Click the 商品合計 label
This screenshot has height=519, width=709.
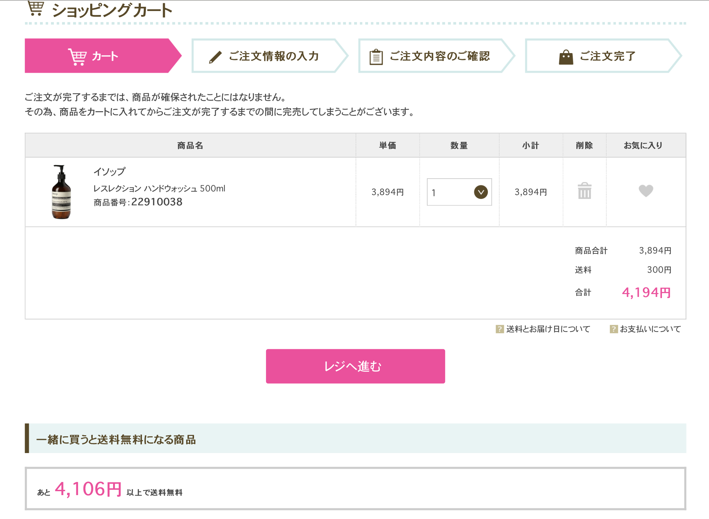click(x=591, y=251)
